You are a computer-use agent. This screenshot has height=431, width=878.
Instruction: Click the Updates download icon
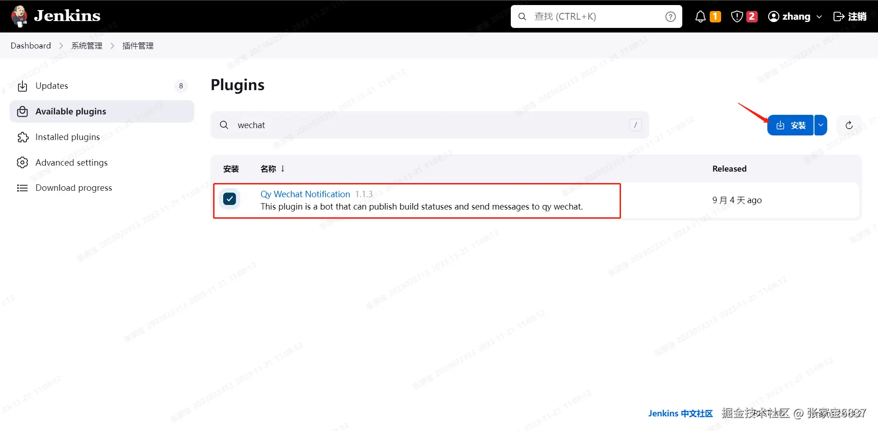tap(22, 86)
